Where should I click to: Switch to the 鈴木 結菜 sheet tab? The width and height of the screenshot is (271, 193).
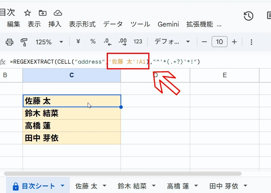tap(132, 186)
